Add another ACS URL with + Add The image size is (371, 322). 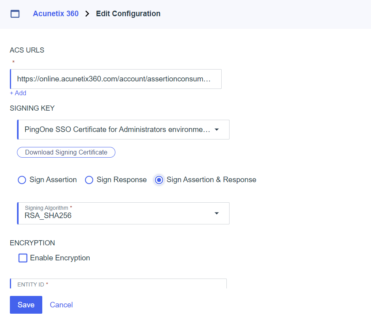pos(18,93)
